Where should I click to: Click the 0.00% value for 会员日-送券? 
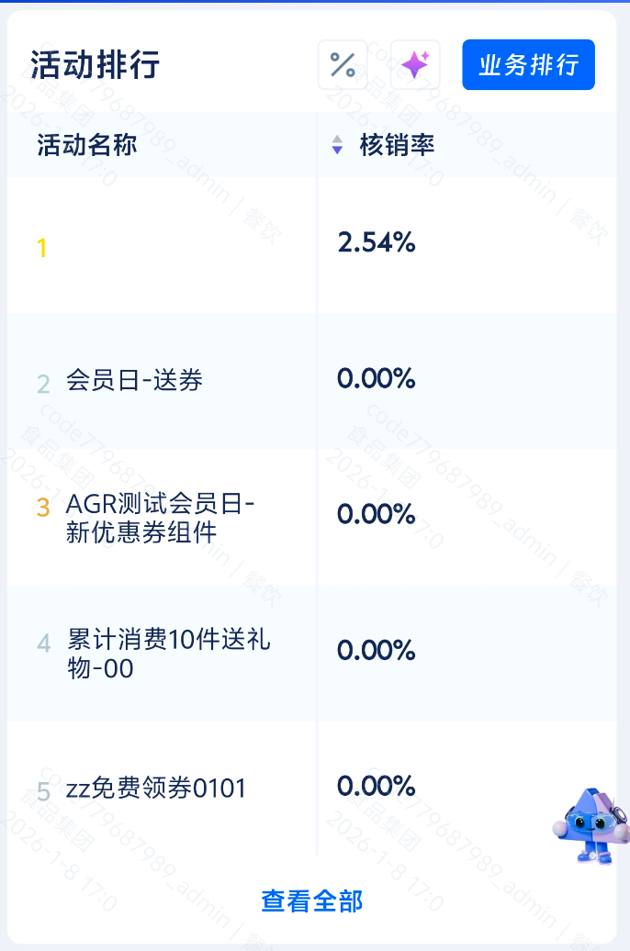377,378
